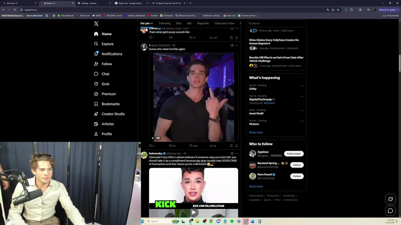Open the Privacy Policy link
The height and width of the screenshot is (225, 401).
click(x=273, y=196)
